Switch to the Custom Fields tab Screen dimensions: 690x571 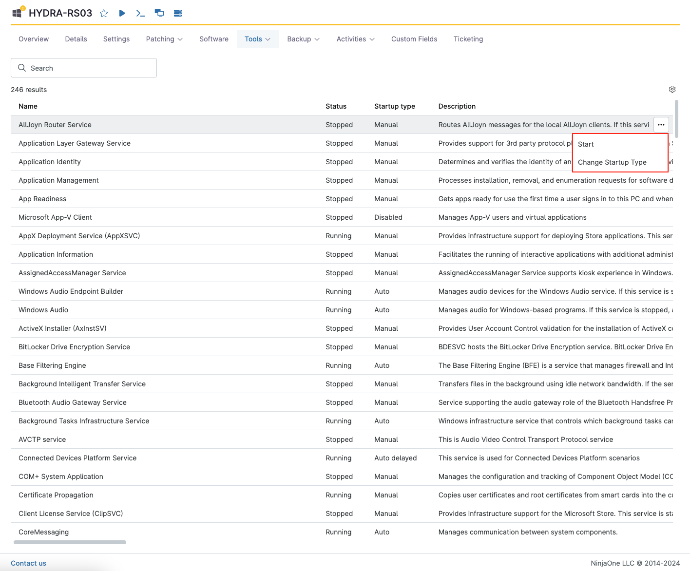point(414,39)
